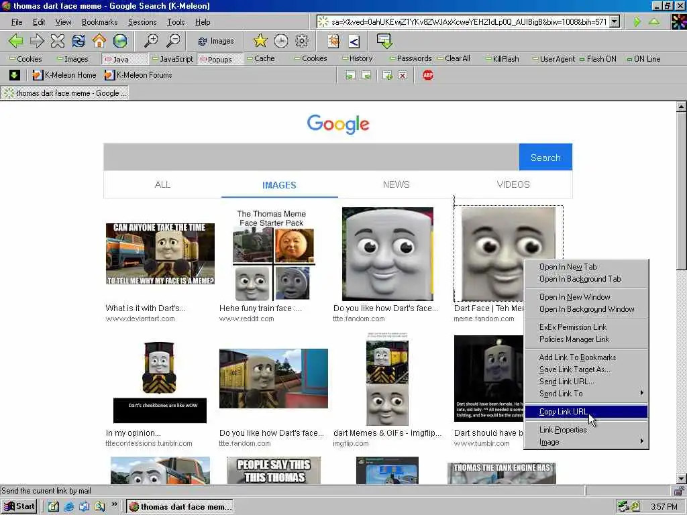
Task: Click the green Up triangle icon
Action: click(654, 21)
